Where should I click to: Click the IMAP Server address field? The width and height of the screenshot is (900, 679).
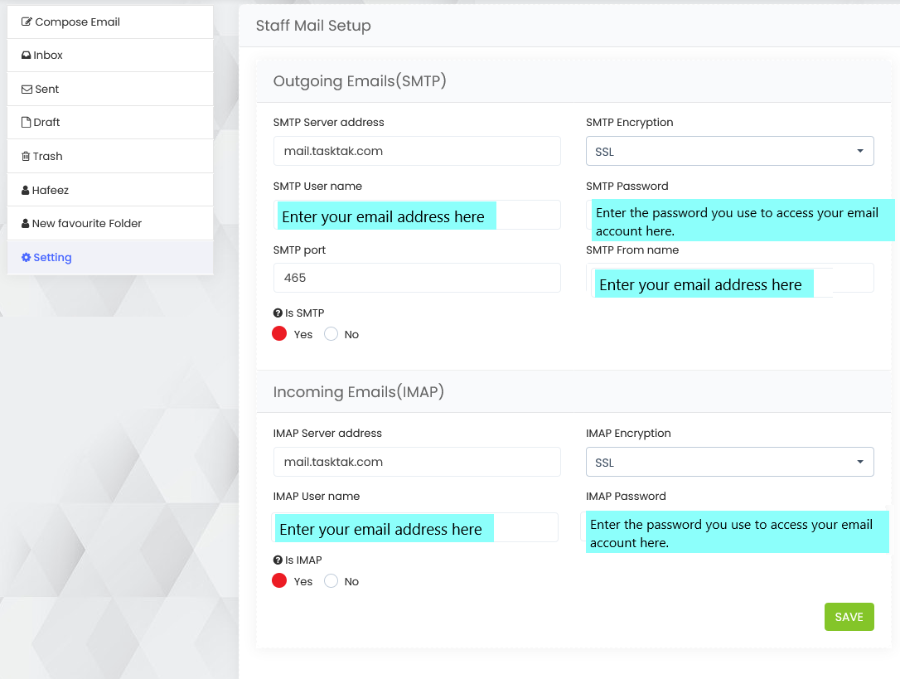tap(417, 463)
